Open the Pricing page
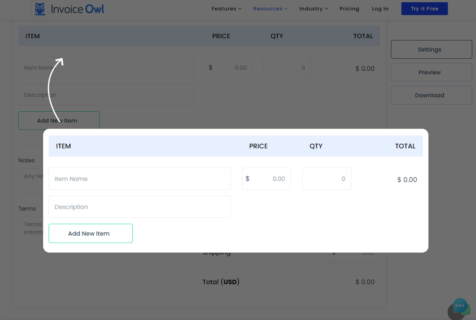This screenshot has height=320, width=476. coord(349,9)
